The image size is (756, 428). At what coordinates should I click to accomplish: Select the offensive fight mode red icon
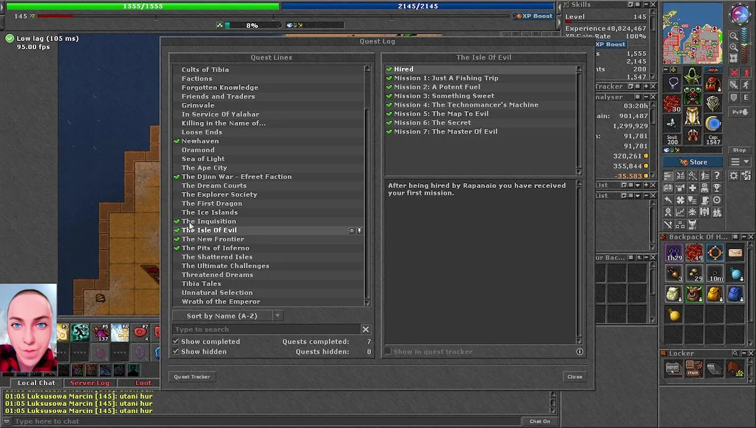(x=735, y=73)
